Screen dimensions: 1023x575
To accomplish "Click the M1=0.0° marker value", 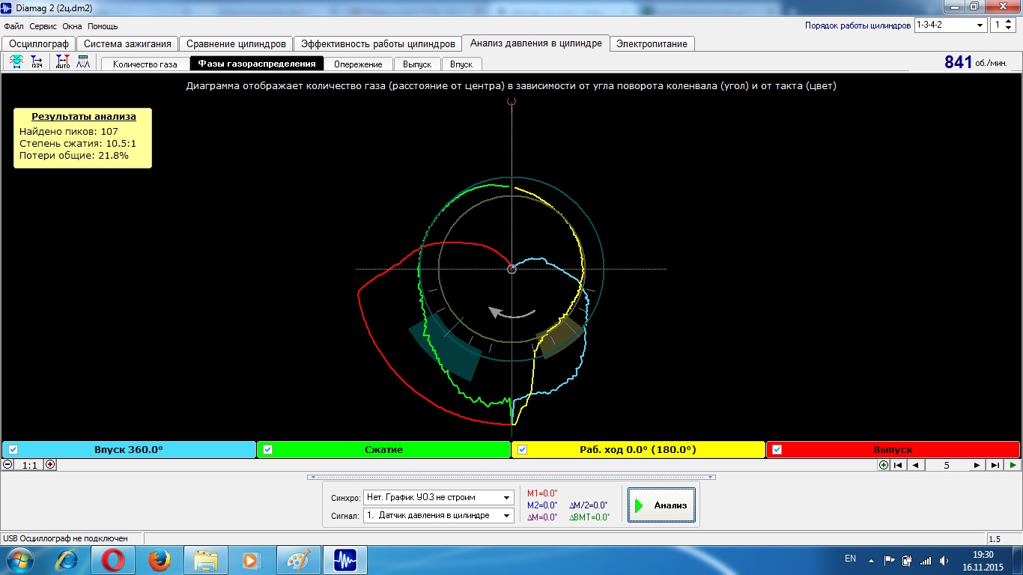I will tap(542, 493).
